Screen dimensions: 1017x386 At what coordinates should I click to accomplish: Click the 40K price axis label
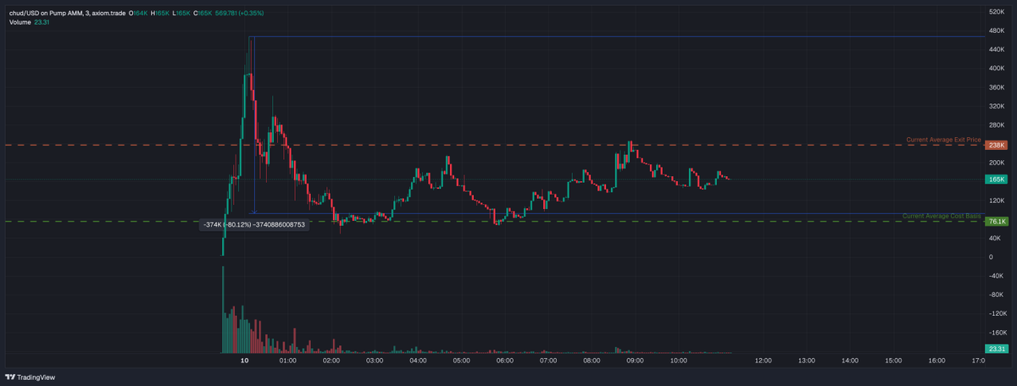click(x=995, y=238)
